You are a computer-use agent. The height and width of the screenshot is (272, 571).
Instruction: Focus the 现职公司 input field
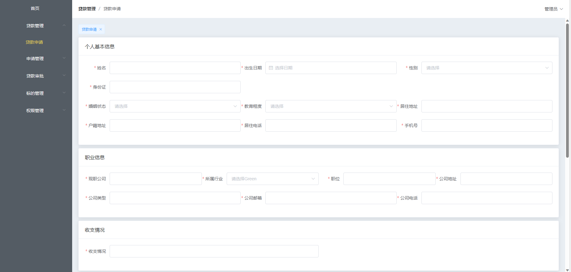156,179
